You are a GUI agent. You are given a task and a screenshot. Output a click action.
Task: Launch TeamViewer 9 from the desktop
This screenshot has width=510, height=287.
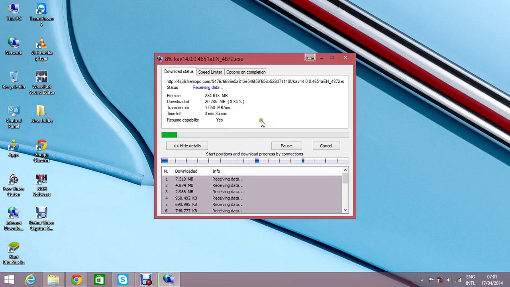(41, 15)
